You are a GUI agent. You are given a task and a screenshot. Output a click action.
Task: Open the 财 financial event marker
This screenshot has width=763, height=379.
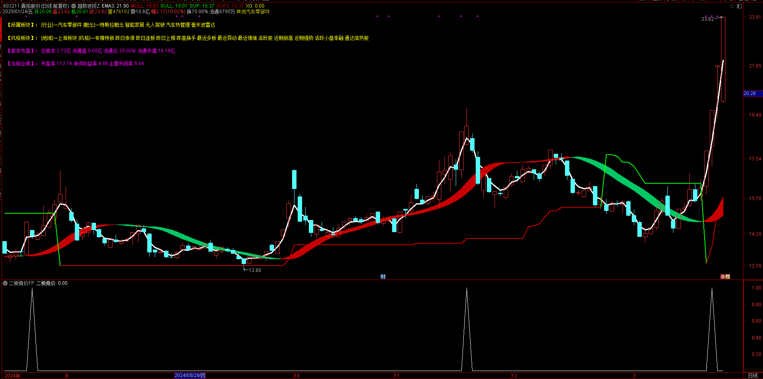pyautogui.click(x=383, y=276)
